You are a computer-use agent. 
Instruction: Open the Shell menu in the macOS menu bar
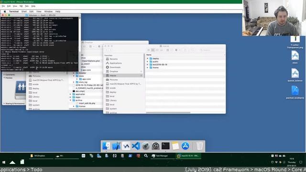tap(24, 11)
